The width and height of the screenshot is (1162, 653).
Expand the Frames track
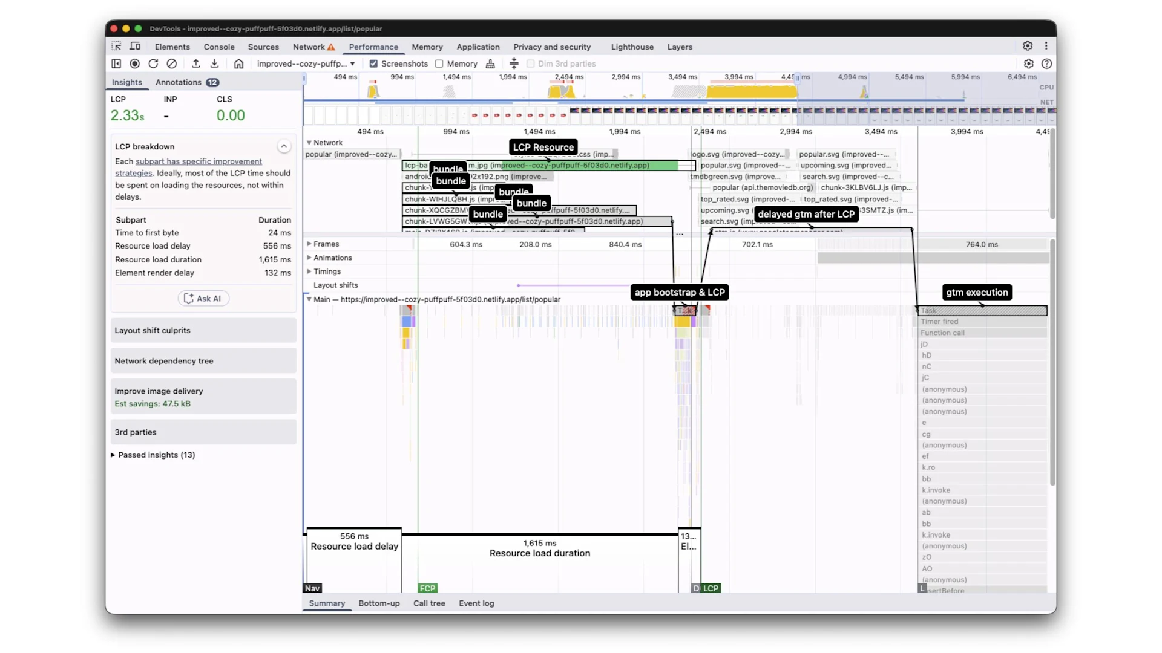tap(309, 244)
